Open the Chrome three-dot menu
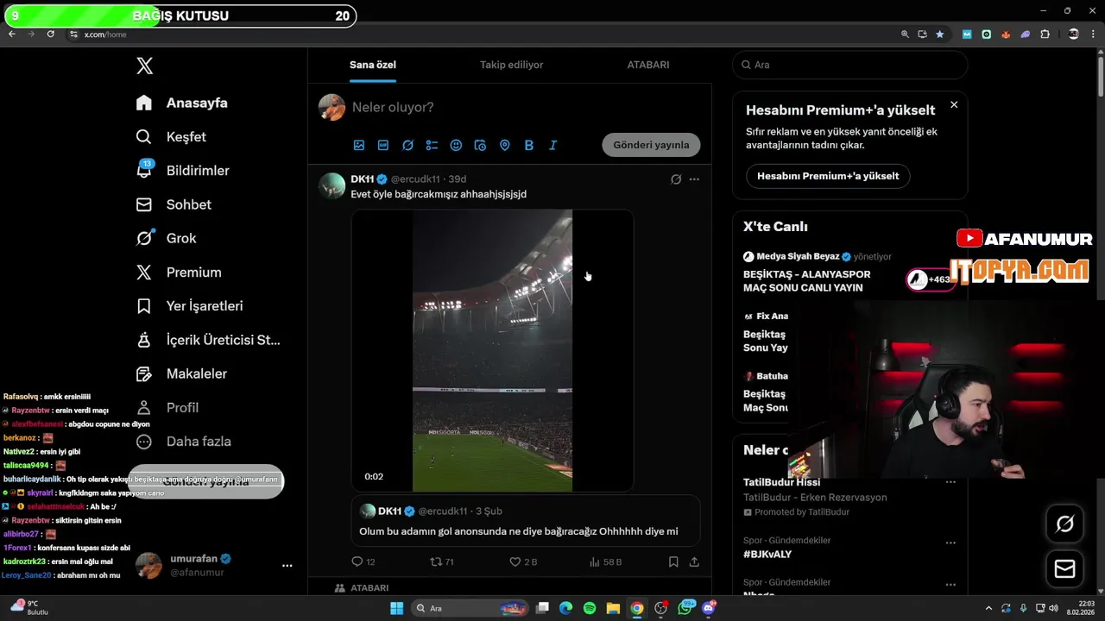Screen dimensions: 1105x621 [x=1094, y=34]
